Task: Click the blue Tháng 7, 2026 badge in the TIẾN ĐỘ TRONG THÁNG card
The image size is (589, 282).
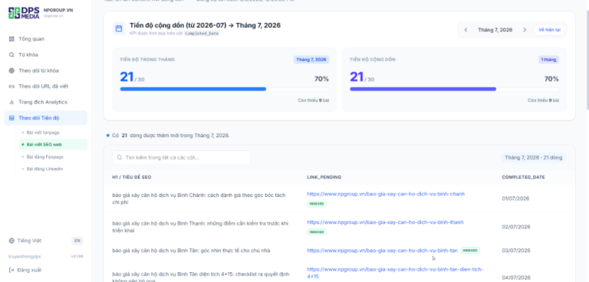Action: pos(311,60)
